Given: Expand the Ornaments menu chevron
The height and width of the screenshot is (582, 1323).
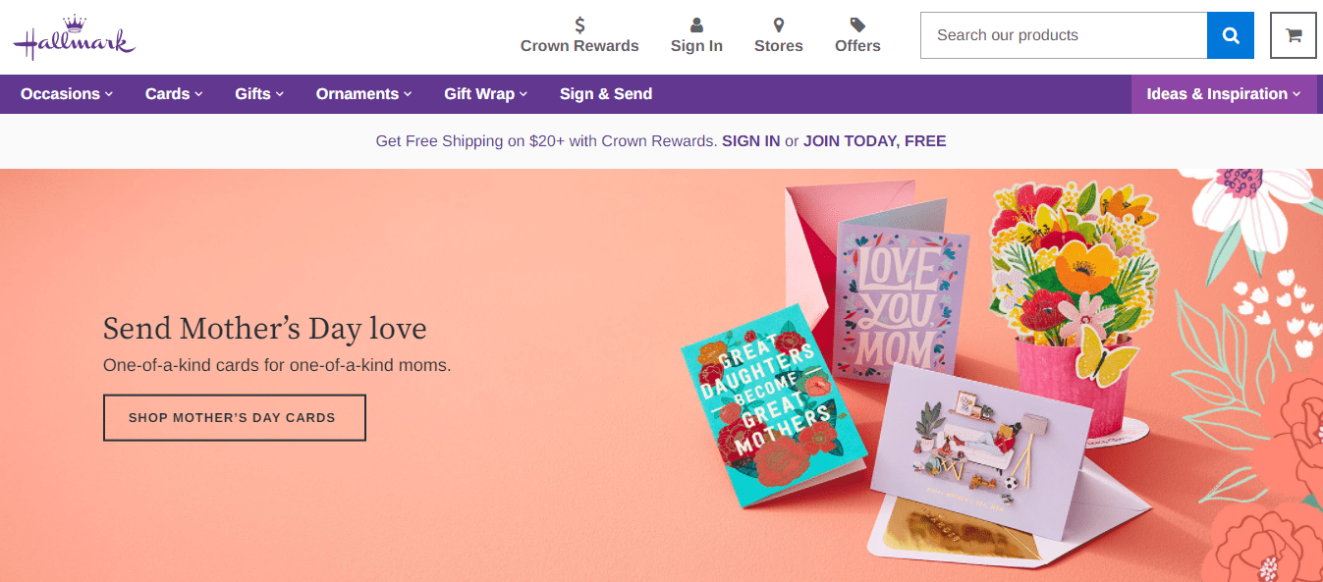Looking at the screenshot, I should coord(408,94).
